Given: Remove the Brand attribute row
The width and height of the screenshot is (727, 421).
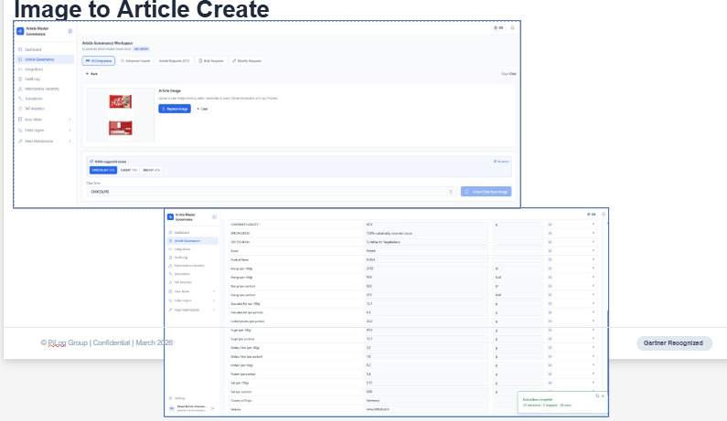Looking at the screenshot, I should [x=593, y=250].
